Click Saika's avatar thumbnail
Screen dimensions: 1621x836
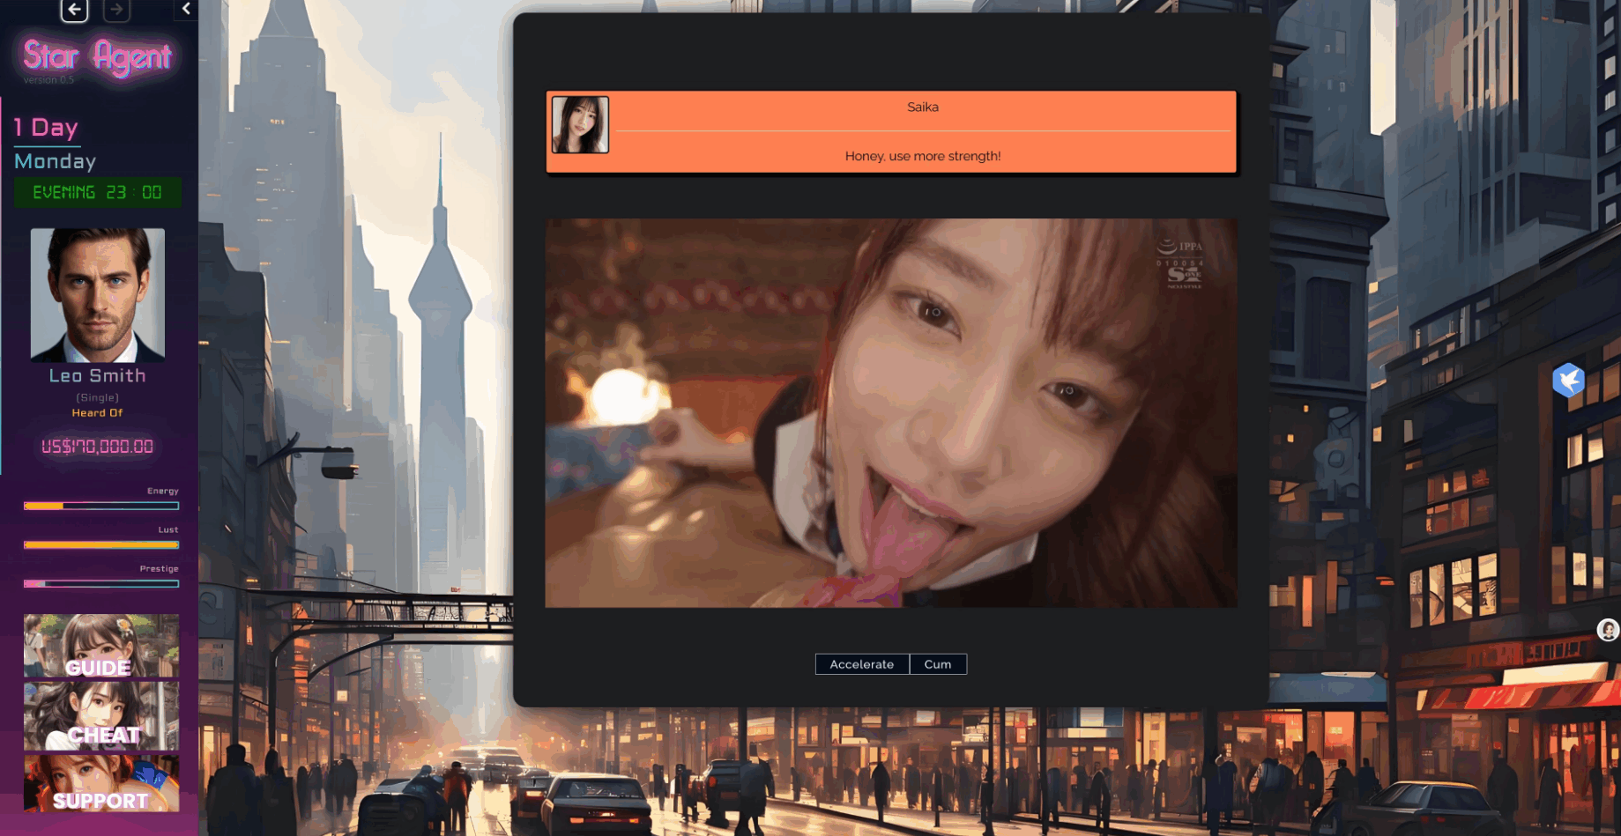(580, 125)
